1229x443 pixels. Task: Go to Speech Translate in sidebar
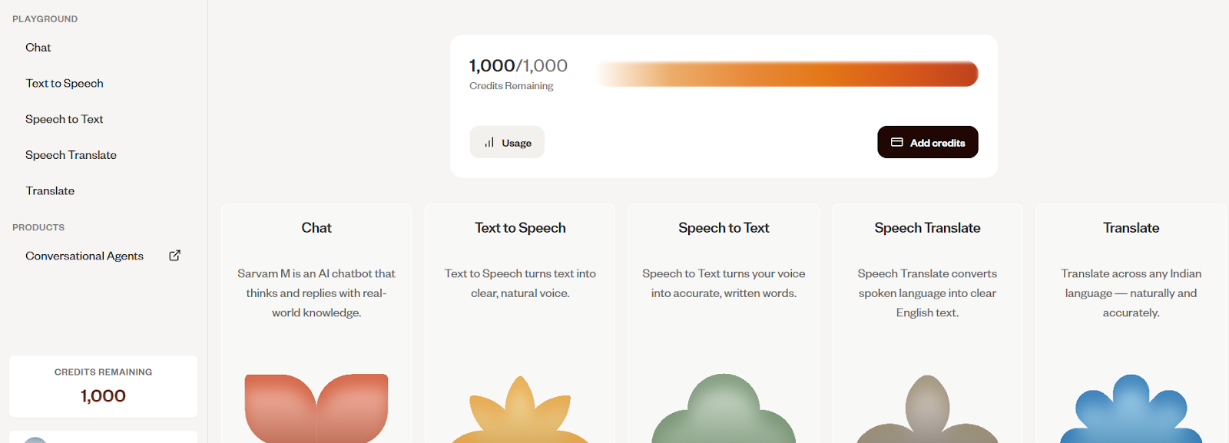point(71,155)
